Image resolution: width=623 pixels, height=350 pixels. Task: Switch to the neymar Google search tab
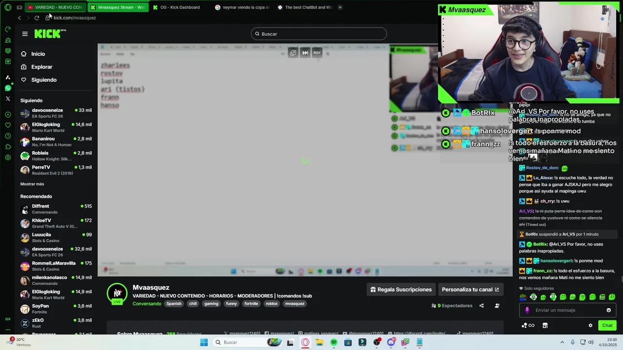pyautogui.click(x=242, y=7)
